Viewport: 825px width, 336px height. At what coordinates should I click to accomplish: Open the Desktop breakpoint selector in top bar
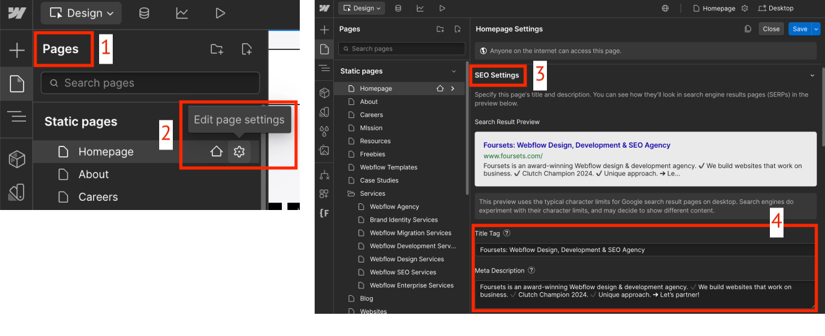pyautogui.click(x=775, y=9)
